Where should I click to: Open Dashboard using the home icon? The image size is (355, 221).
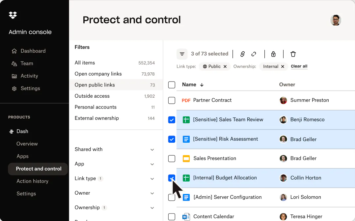(x=14, y=51)
